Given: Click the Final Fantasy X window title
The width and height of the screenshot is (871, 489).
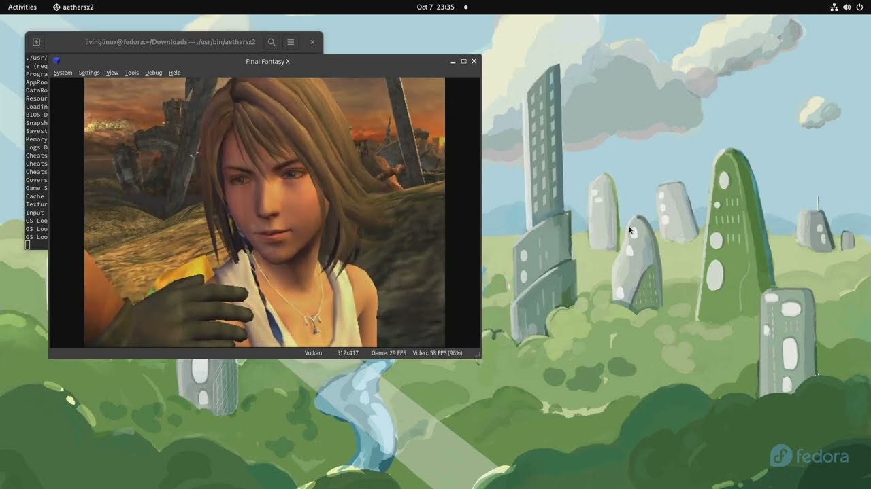Looking at the screenshot, I should pyautogui.click(x=267, y=61).
